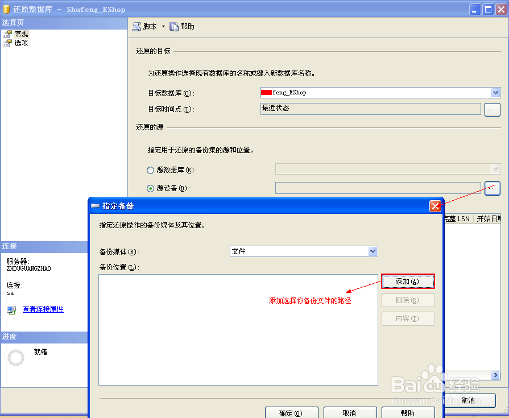Close the 指定备份 dialog via red X
This screenshot has height=418, width=509.
point(436,206)
